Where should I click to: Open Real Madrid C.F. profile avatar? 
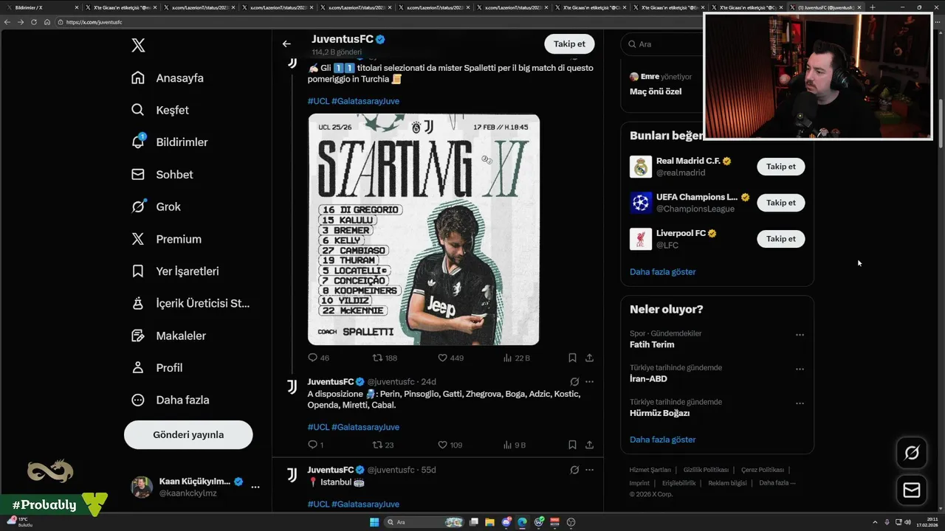[x=641, y=167]
